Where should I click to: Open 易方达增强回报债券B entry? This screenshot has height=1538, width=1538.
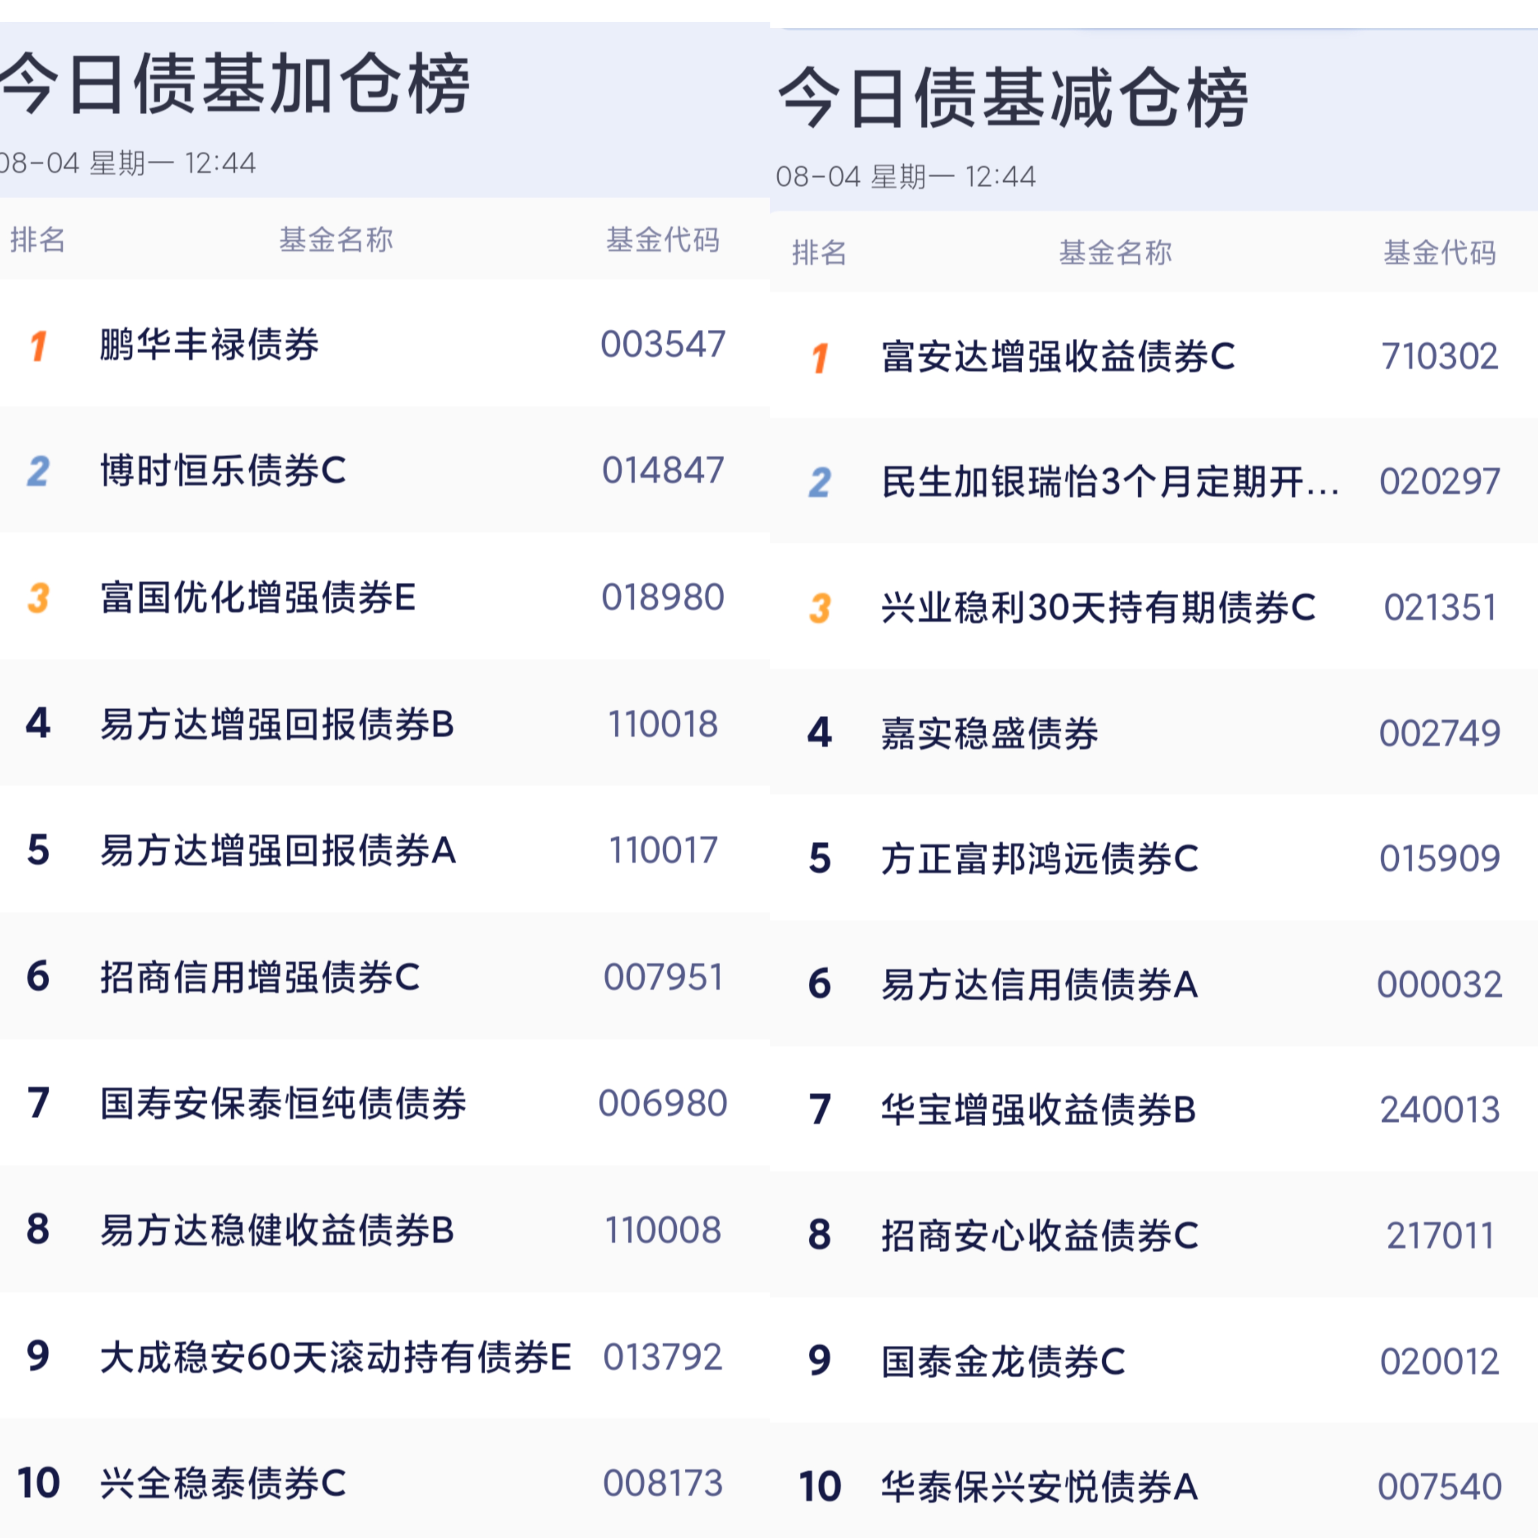(x=384, y=724)
